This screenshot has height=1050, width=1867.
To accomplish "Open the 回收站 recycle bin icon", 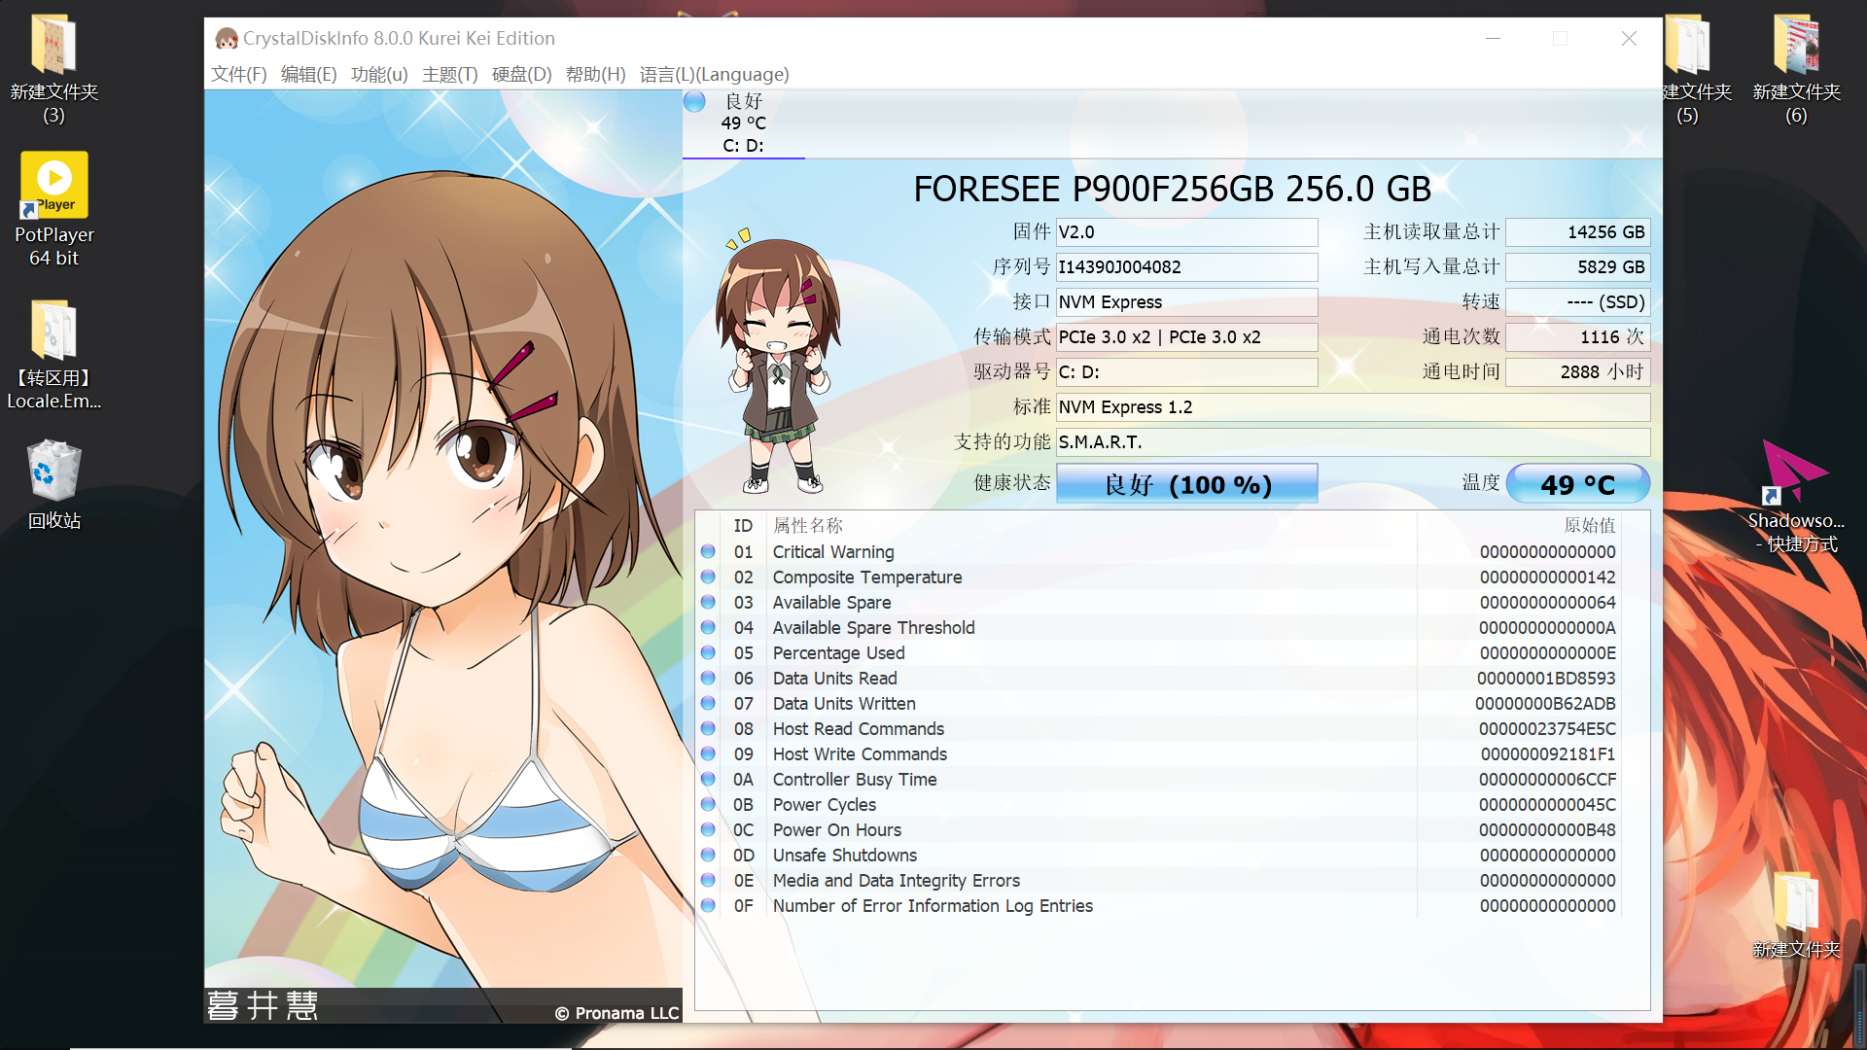I will tap(54, 484).
